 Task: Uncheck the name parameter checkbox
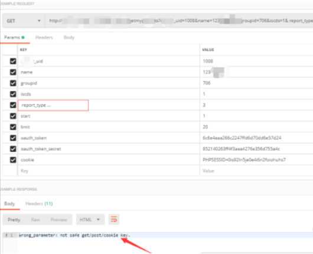[13, 72]
